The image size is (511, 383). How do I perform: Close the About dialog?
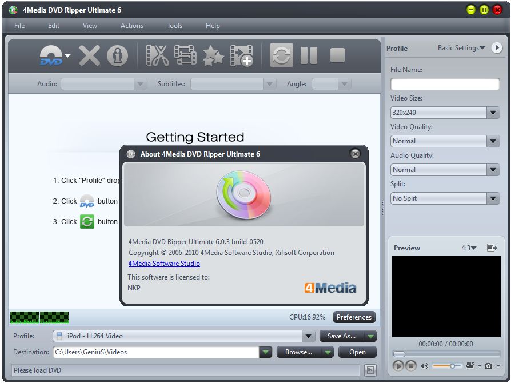pyautogui.click(x=355, y=154)
